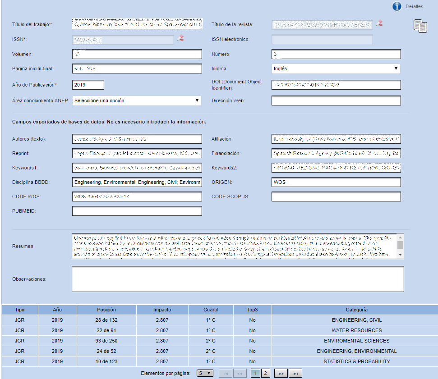Switch to page 2 of the table
The height and width of the screenshot is (379, 438).
pos(265,373)
